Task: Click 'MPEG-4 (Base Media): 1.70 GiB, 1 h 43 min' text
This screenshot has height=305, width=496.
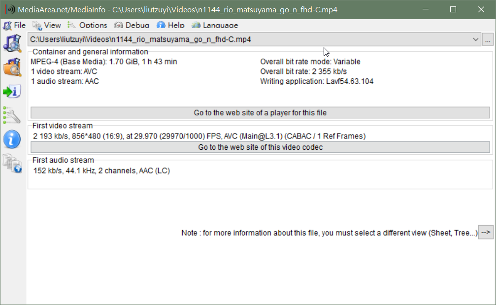Action: point(104,62)
